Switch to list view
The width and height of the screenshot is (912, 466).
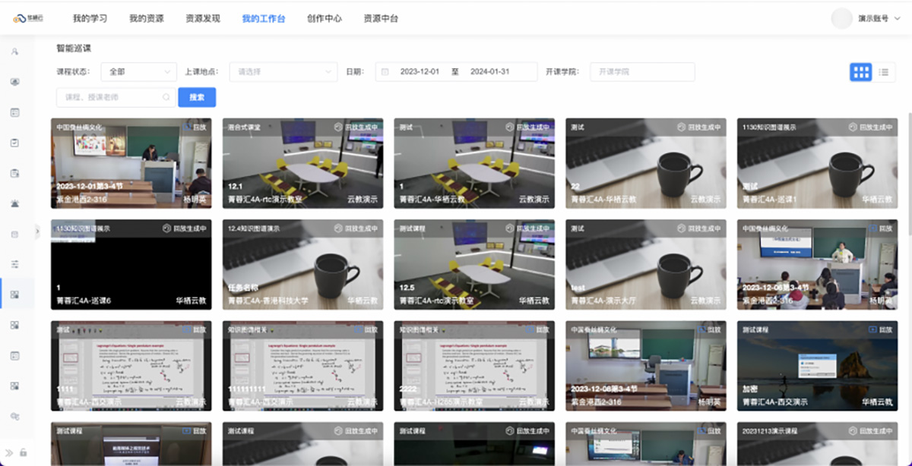(x=884, y=72)
